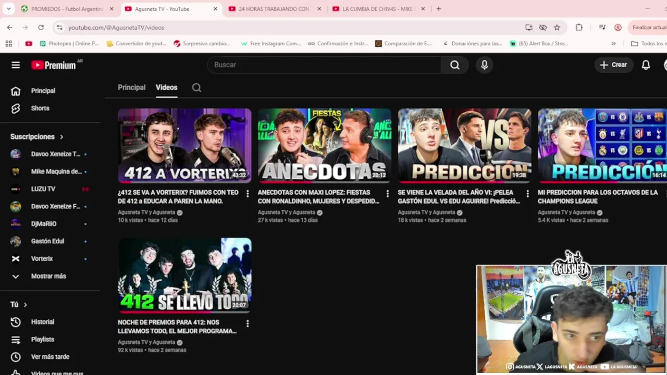Image resolution: width=667 pixels, height=375 pixels.
Task: Open the notifications bell
Action: (646, 65)
